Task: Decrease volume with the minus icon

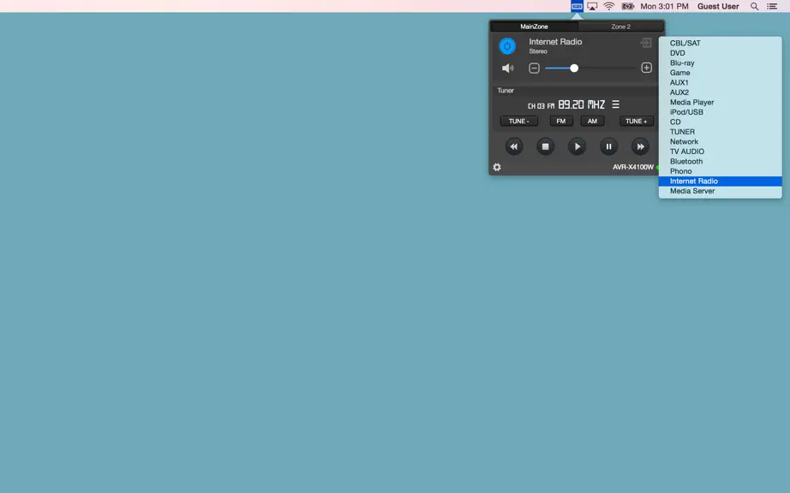Action: [x=534, y=68]
